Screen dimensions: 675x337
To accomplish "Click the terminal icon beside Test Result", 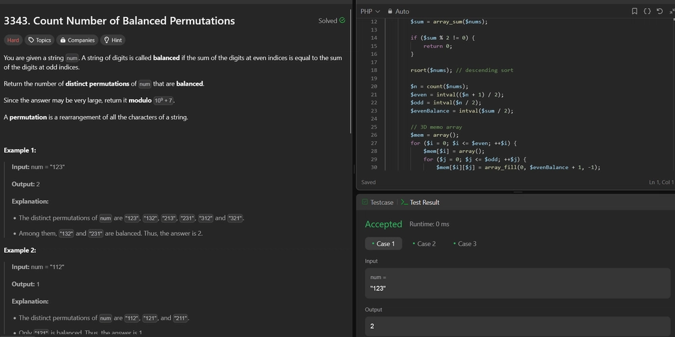I will click(404, 202).
